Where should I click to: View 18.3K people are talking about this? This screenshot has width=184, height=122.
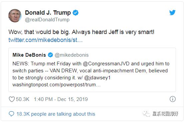[56, 114]
